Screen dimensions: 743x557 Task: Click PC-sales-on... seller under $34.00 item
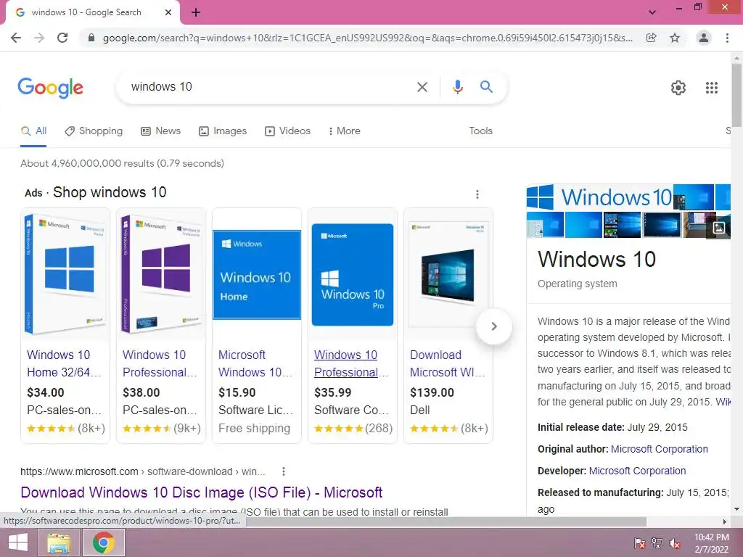[64, 410]
